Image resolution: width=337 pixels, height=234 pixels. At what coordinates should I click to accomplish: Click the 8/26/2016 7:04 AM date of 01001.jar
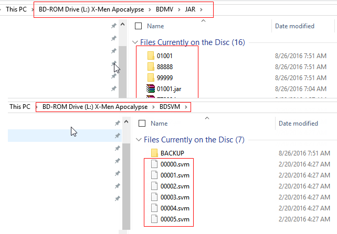[301, 88]
